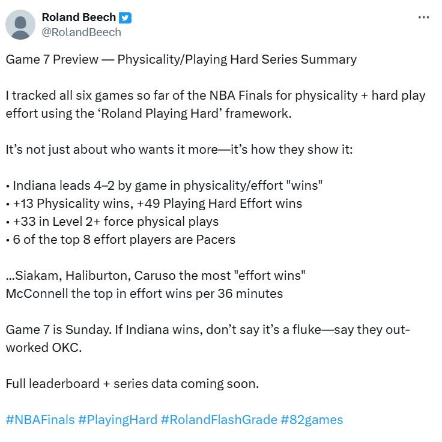Click the '6 of the top 8' bullet

121,240
